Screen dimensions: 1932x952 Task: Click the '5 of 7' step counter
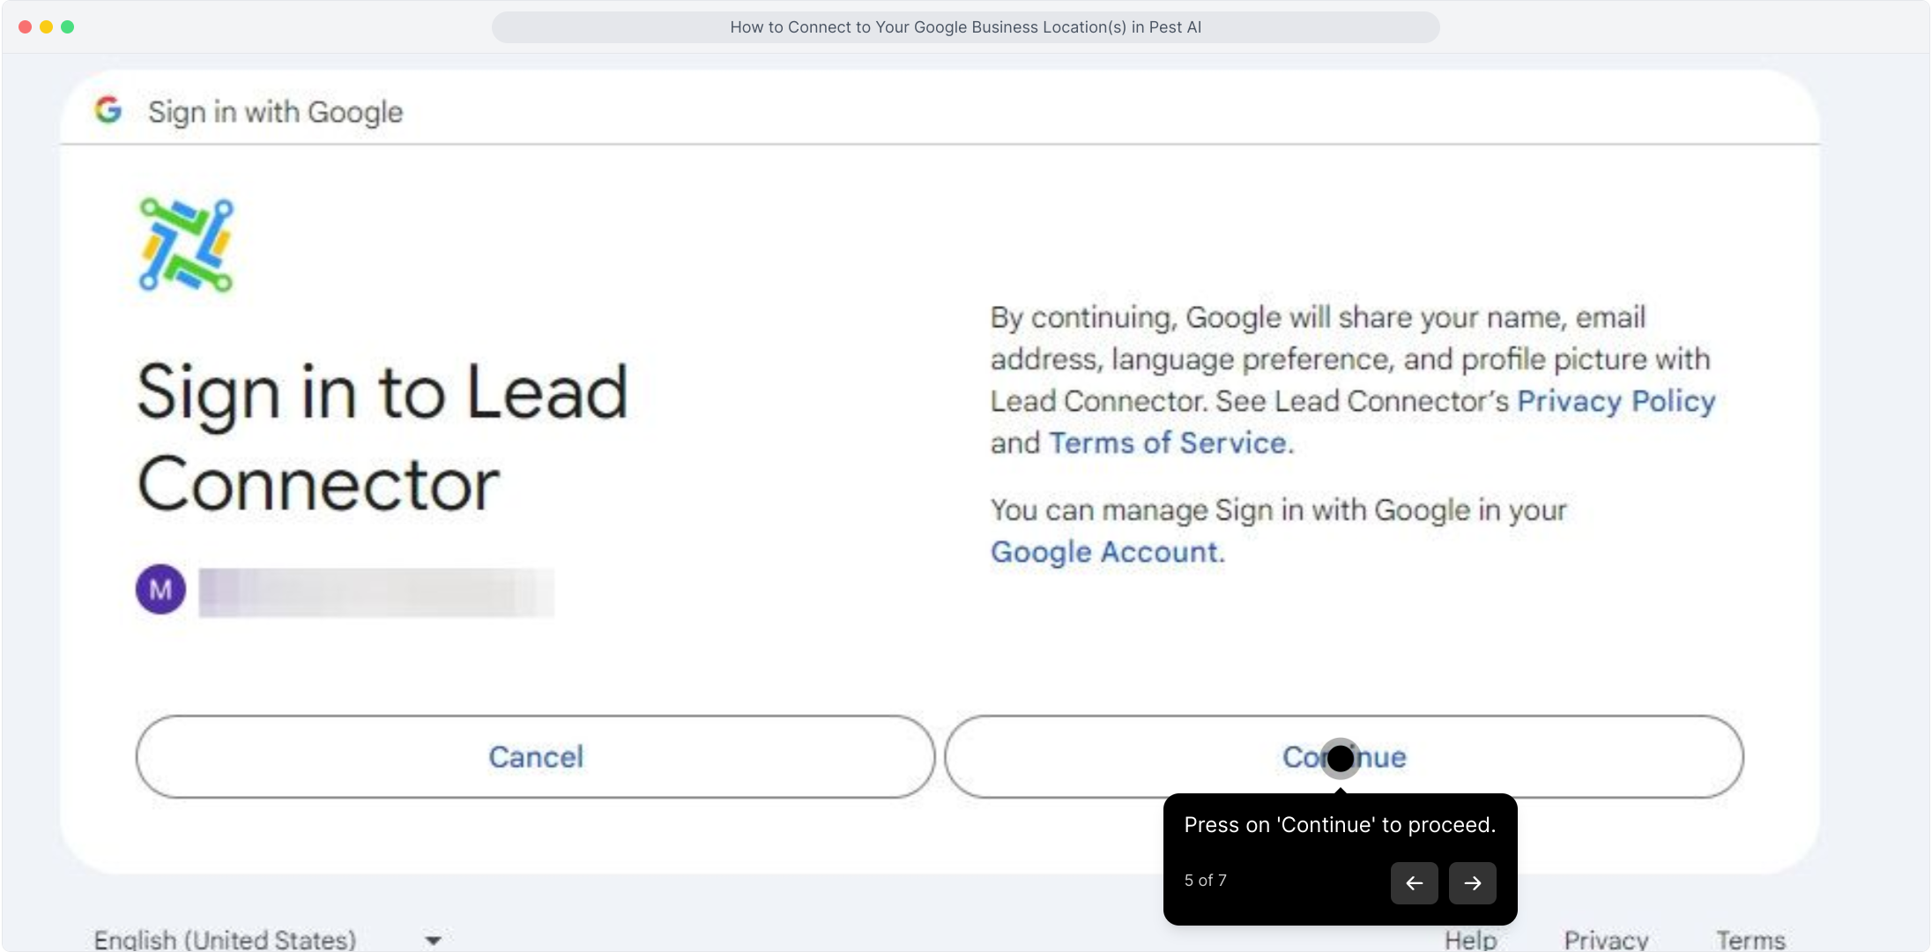click(1205, 881)
